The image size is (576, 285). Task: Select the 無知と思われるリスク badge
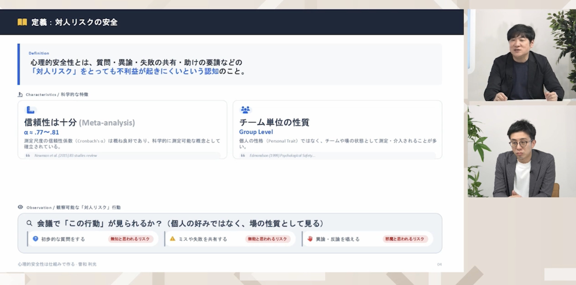click(130, 239)
